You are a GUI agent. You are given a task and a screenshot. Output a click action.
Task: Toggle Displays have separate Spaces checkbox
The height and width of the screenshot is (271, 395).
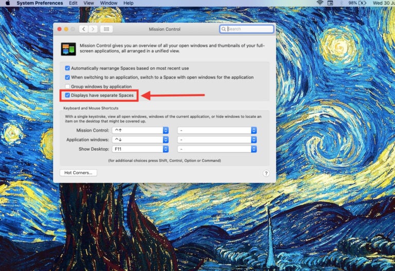tap(67, 95)
